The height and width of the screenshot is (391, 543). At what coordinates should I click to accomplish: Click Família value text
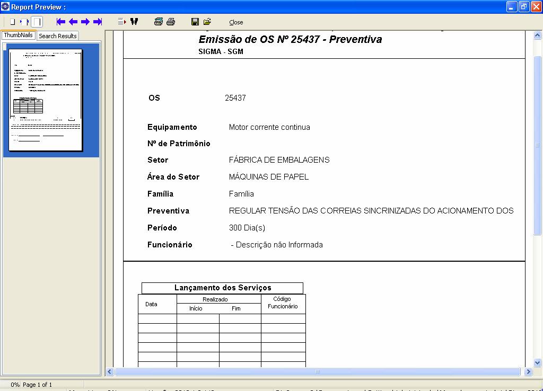(x=241, y=194)
